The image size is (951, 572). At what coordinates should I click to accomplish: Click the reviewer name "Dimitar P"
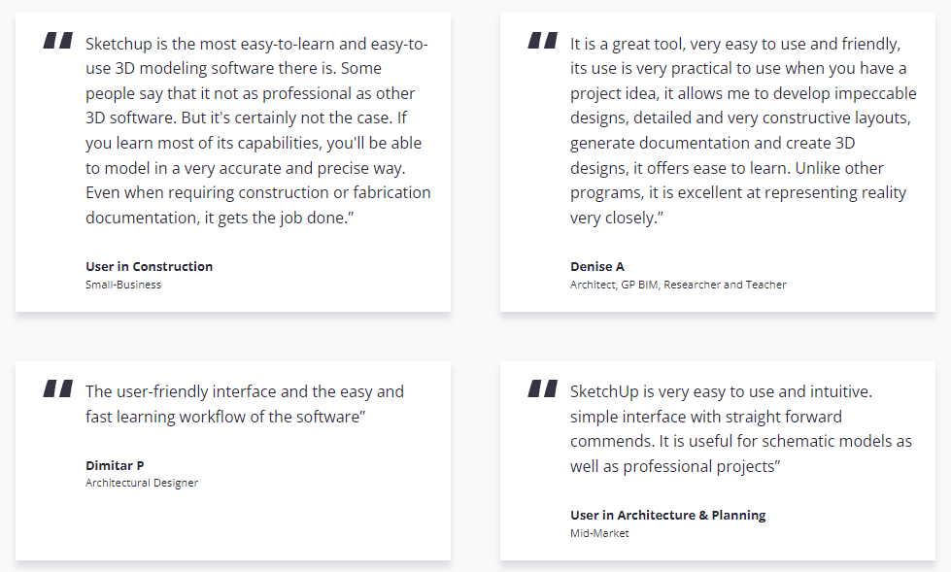tap(115, 465)
